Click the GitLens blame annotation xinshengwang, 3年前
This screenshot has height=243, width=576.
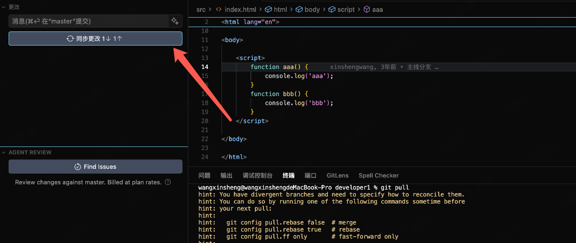click(363, 67)
